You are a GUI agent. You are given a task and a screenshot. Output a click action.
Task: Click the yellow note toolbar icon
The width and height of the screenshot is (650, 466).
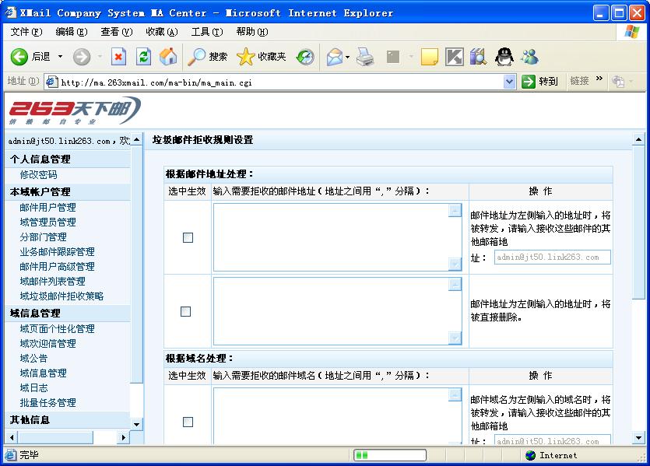click(x=430, y=57)
